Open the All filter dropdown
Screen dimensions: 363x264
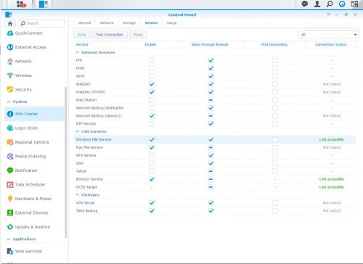[x=329, y=35]
